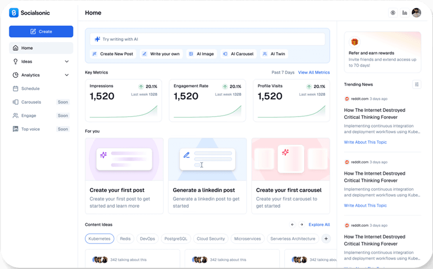Screen dimensions: 433x269
Task: Click the Top voice LinkedIn icon
Action: pyautogui.click(x=16, y=129)
